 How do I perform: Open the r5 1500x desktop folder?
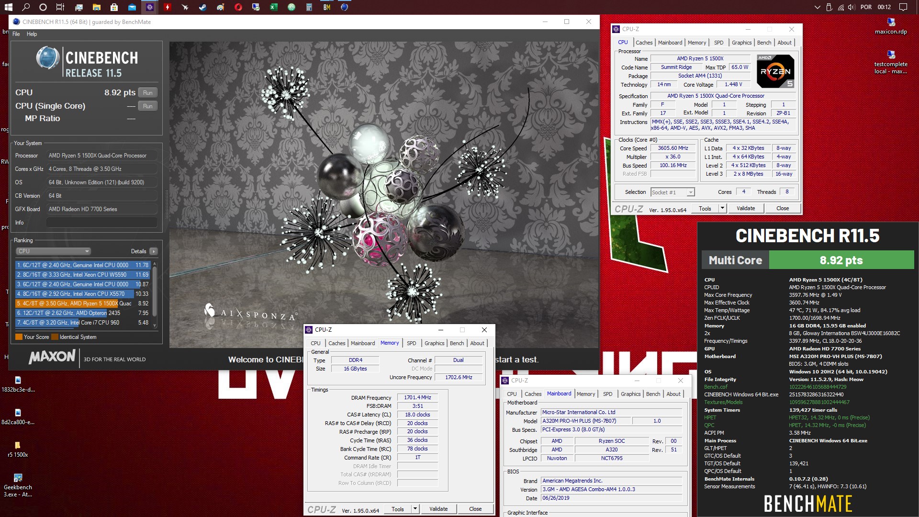click(18, 450)
